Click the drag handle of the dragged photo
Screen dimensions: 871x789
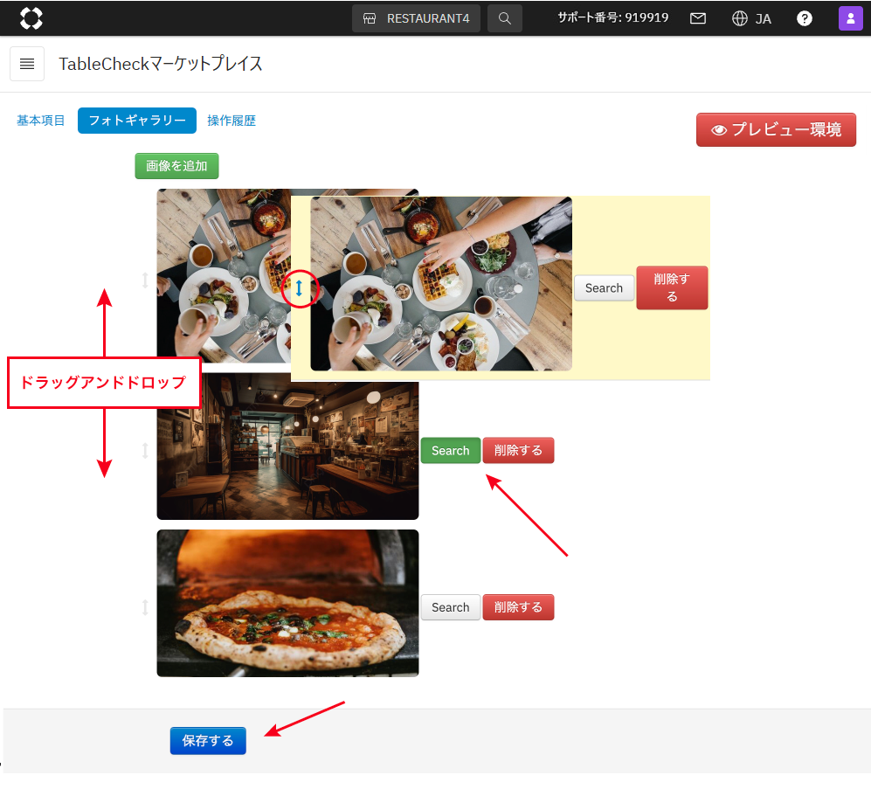coord(299,287)
